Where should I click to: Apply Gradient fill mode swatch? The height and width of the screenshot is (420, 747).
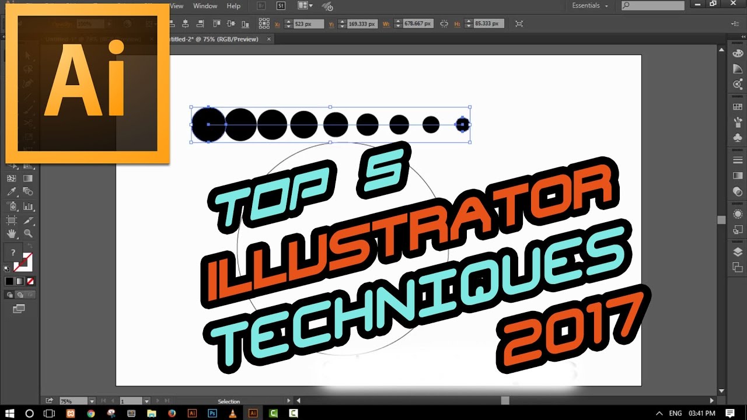20,281
